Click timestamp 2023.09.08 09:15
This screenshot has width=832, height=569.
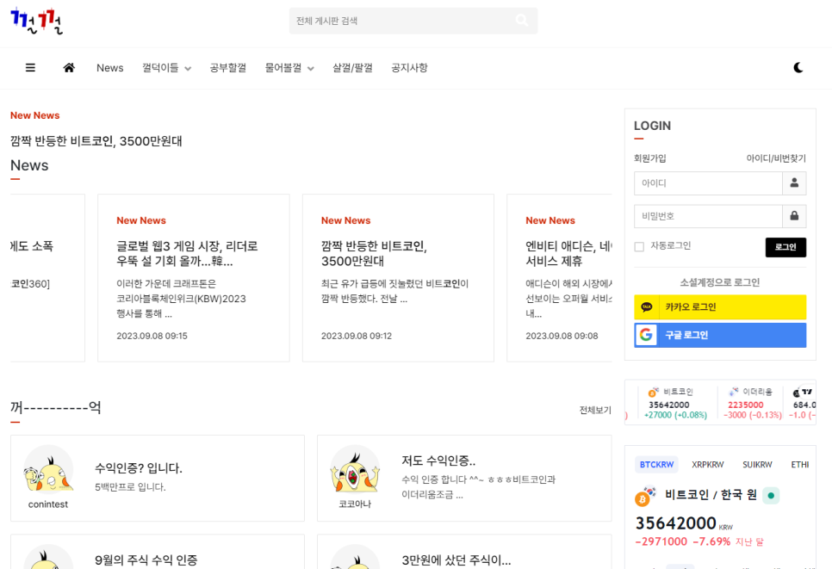[152, 336]
